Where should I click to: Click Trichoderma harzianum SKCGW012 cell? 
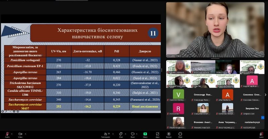[25, 85]
